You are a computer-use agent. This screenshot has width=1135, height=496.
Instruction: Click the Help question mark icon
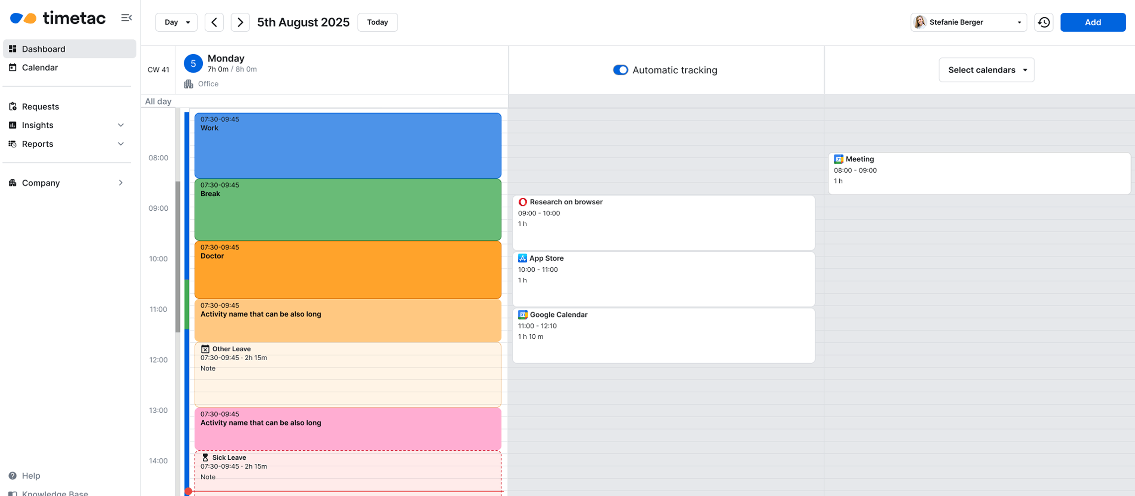tap(13, 476)
